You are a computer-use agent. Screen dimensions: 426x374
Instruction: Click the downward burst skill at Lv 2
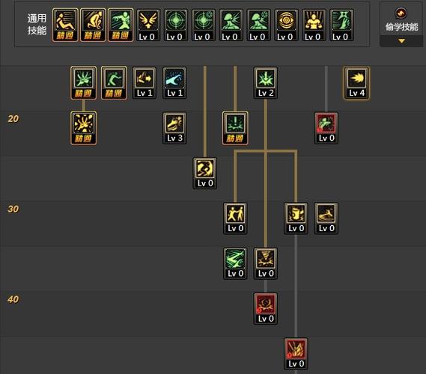[x=266, y=83]
